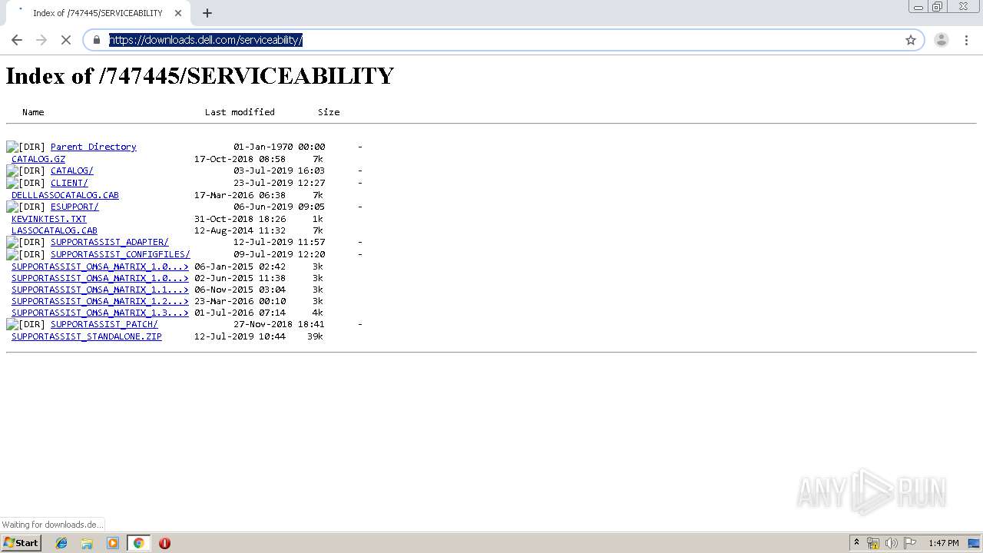Open the Parent Directory link
This screenshot has height=553, width=983.
(93, 147)
